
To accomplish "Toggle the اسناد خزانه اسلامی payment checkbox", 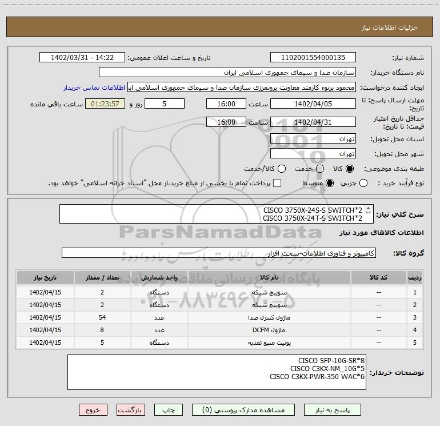I will [277, 183].
